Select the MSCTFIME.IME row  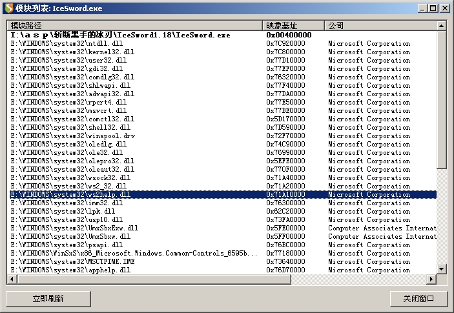[x=222, y=261]
